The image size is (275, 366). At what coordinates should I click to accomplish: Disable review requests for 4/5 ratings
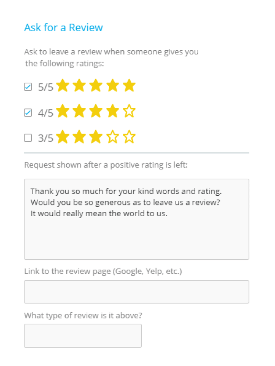click(x=28, y=112)
